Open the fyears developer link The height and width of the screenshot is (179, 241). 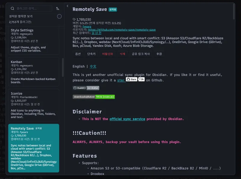pos(87,26)
